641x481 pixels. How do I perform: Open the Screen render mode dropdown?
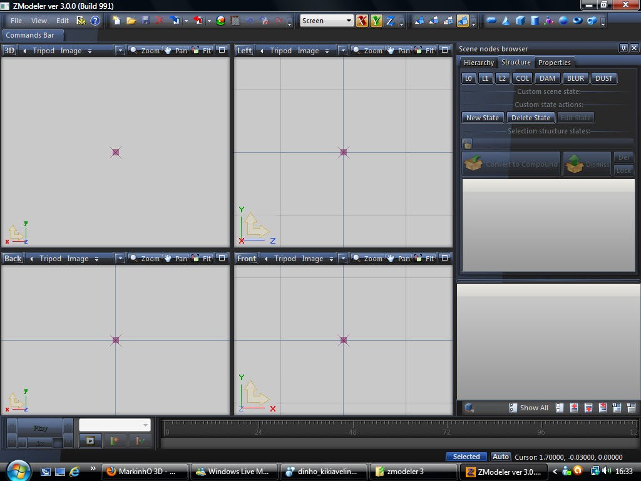349,21
